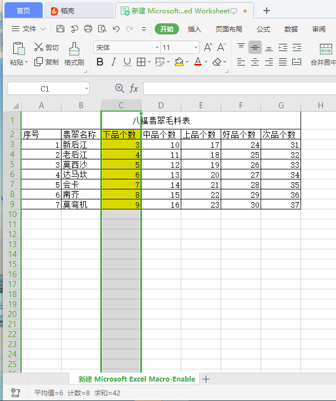Image resolution: width=336 pixels, height=401 pixels.
Task: Apply cell borders icon
Action: click(x=141, y=62)
